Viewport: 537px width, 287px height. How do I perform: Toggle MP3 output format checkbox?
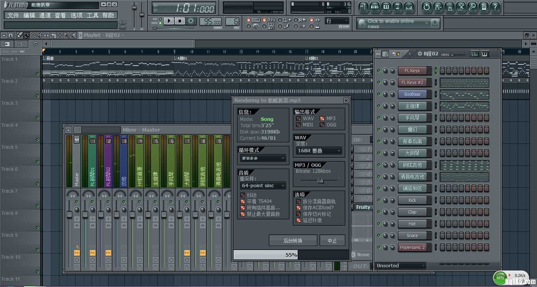[322, 119]
